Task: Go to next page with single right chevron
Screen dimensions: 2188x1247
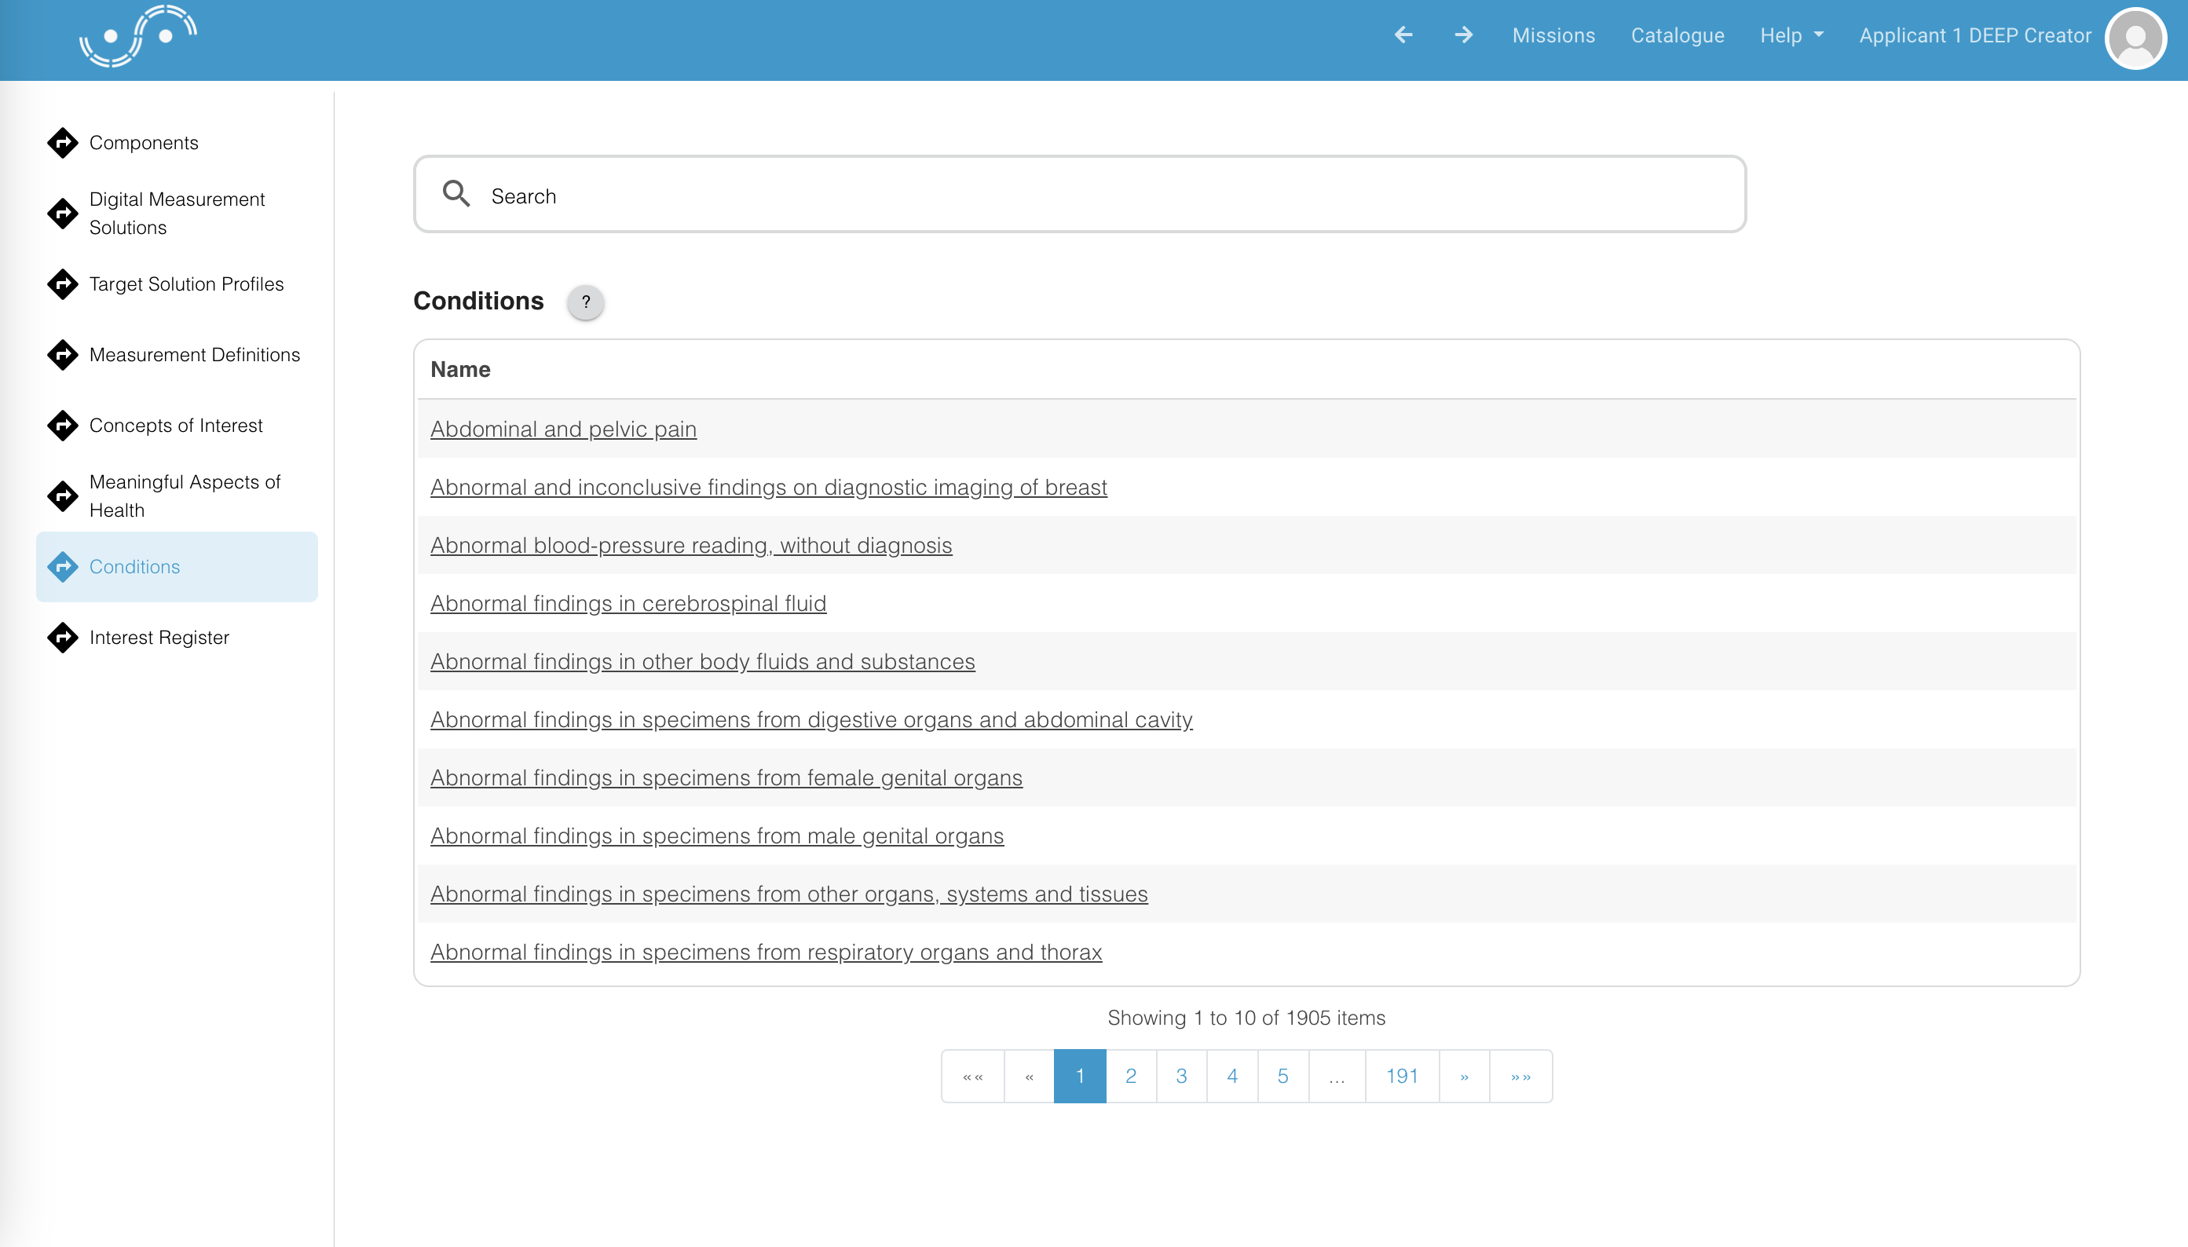Action: click(x=1465, y=1077)
